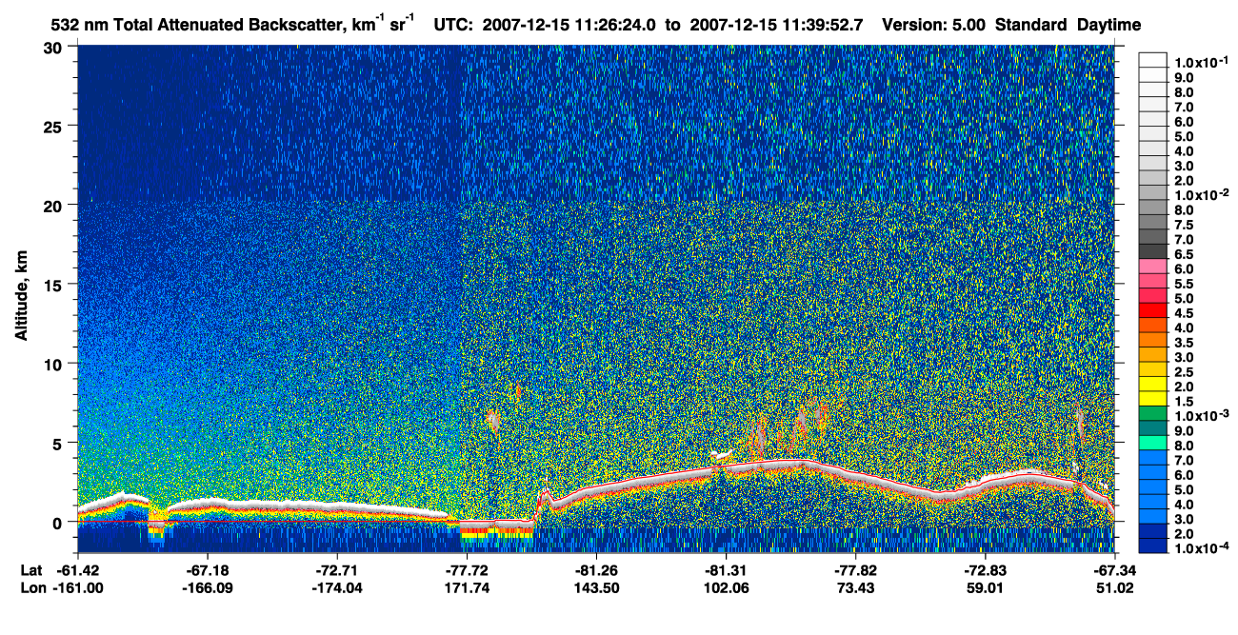Viewport: 1238px width, 635px height.
Task: Click the colorbar label '1.0x10-3'
Action: click(x=1201, y=415)
